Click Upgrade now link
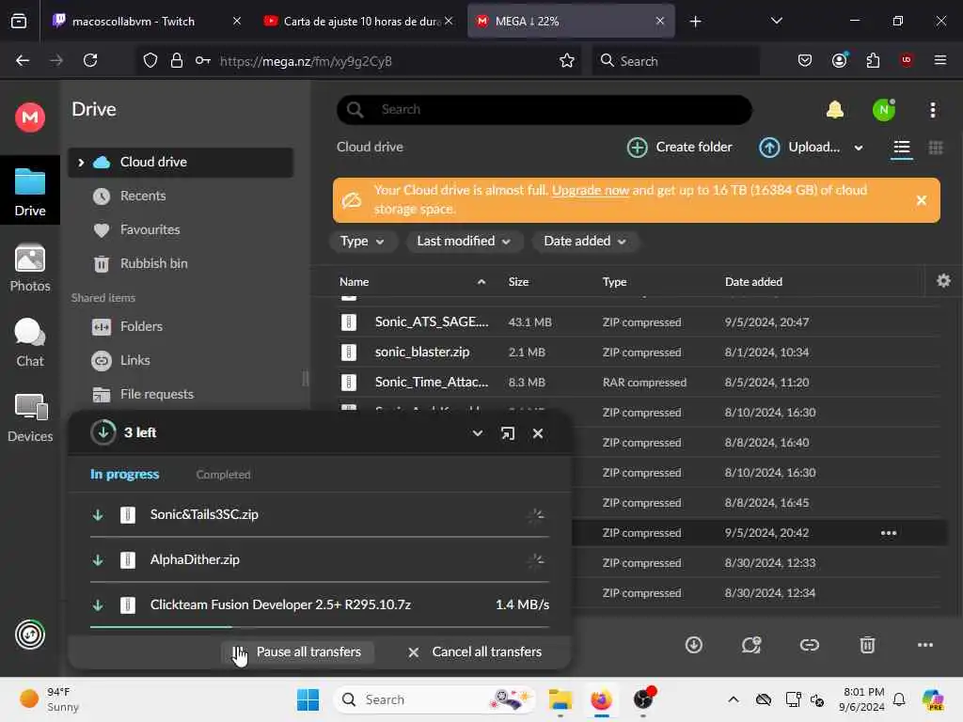This screenshot has width=963, height=722. pos(591,190)
